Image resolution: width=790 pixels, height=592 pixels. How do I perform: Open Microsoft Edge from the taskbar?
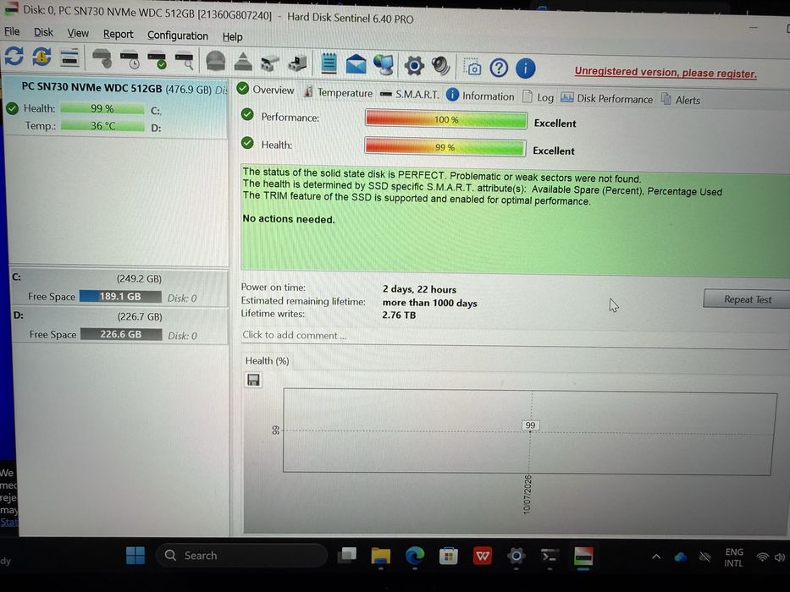[x=415, y=556]
